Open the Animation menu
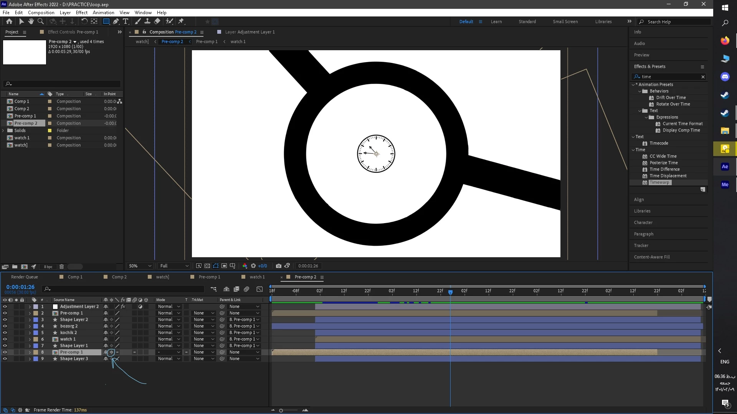737x414 pixels. coord(103,12)
